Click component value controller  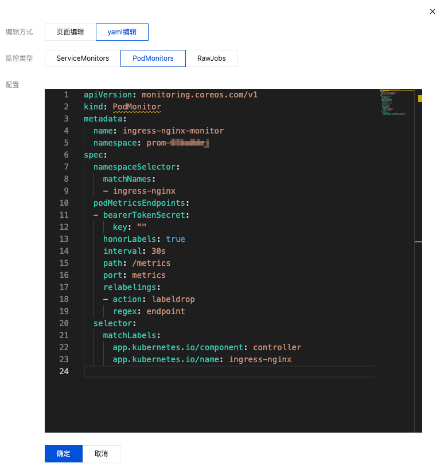[x=277, y=347]
